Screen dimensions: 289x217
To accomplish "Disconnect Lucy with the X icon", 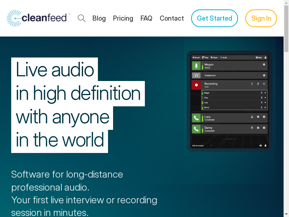I will click(x=264, y=117).
